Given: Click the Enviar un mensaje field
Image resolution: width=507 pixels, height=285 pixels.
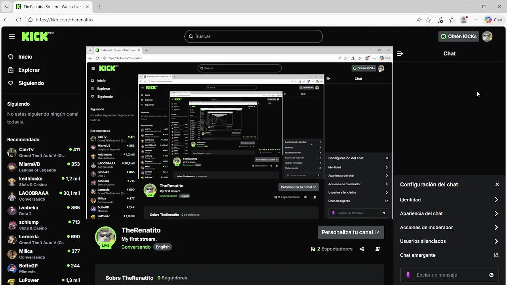Looking at the screenshot, I should click(449, 275).
